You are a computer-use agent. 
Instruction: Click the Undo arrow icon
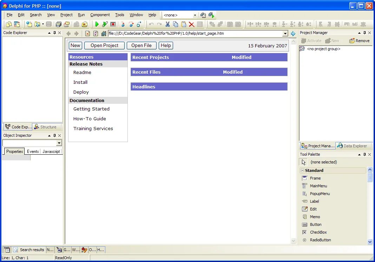(151, 24)
